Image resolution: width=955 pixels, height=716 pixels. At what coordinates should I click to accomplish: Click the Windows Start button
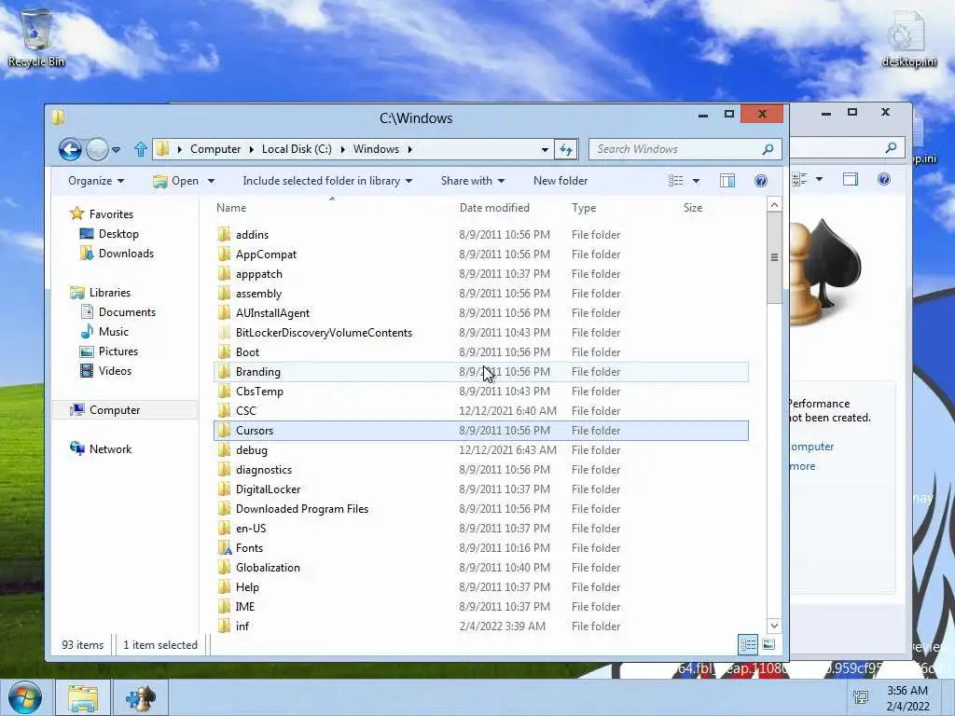pyautogui.click(x=25, y=697)
